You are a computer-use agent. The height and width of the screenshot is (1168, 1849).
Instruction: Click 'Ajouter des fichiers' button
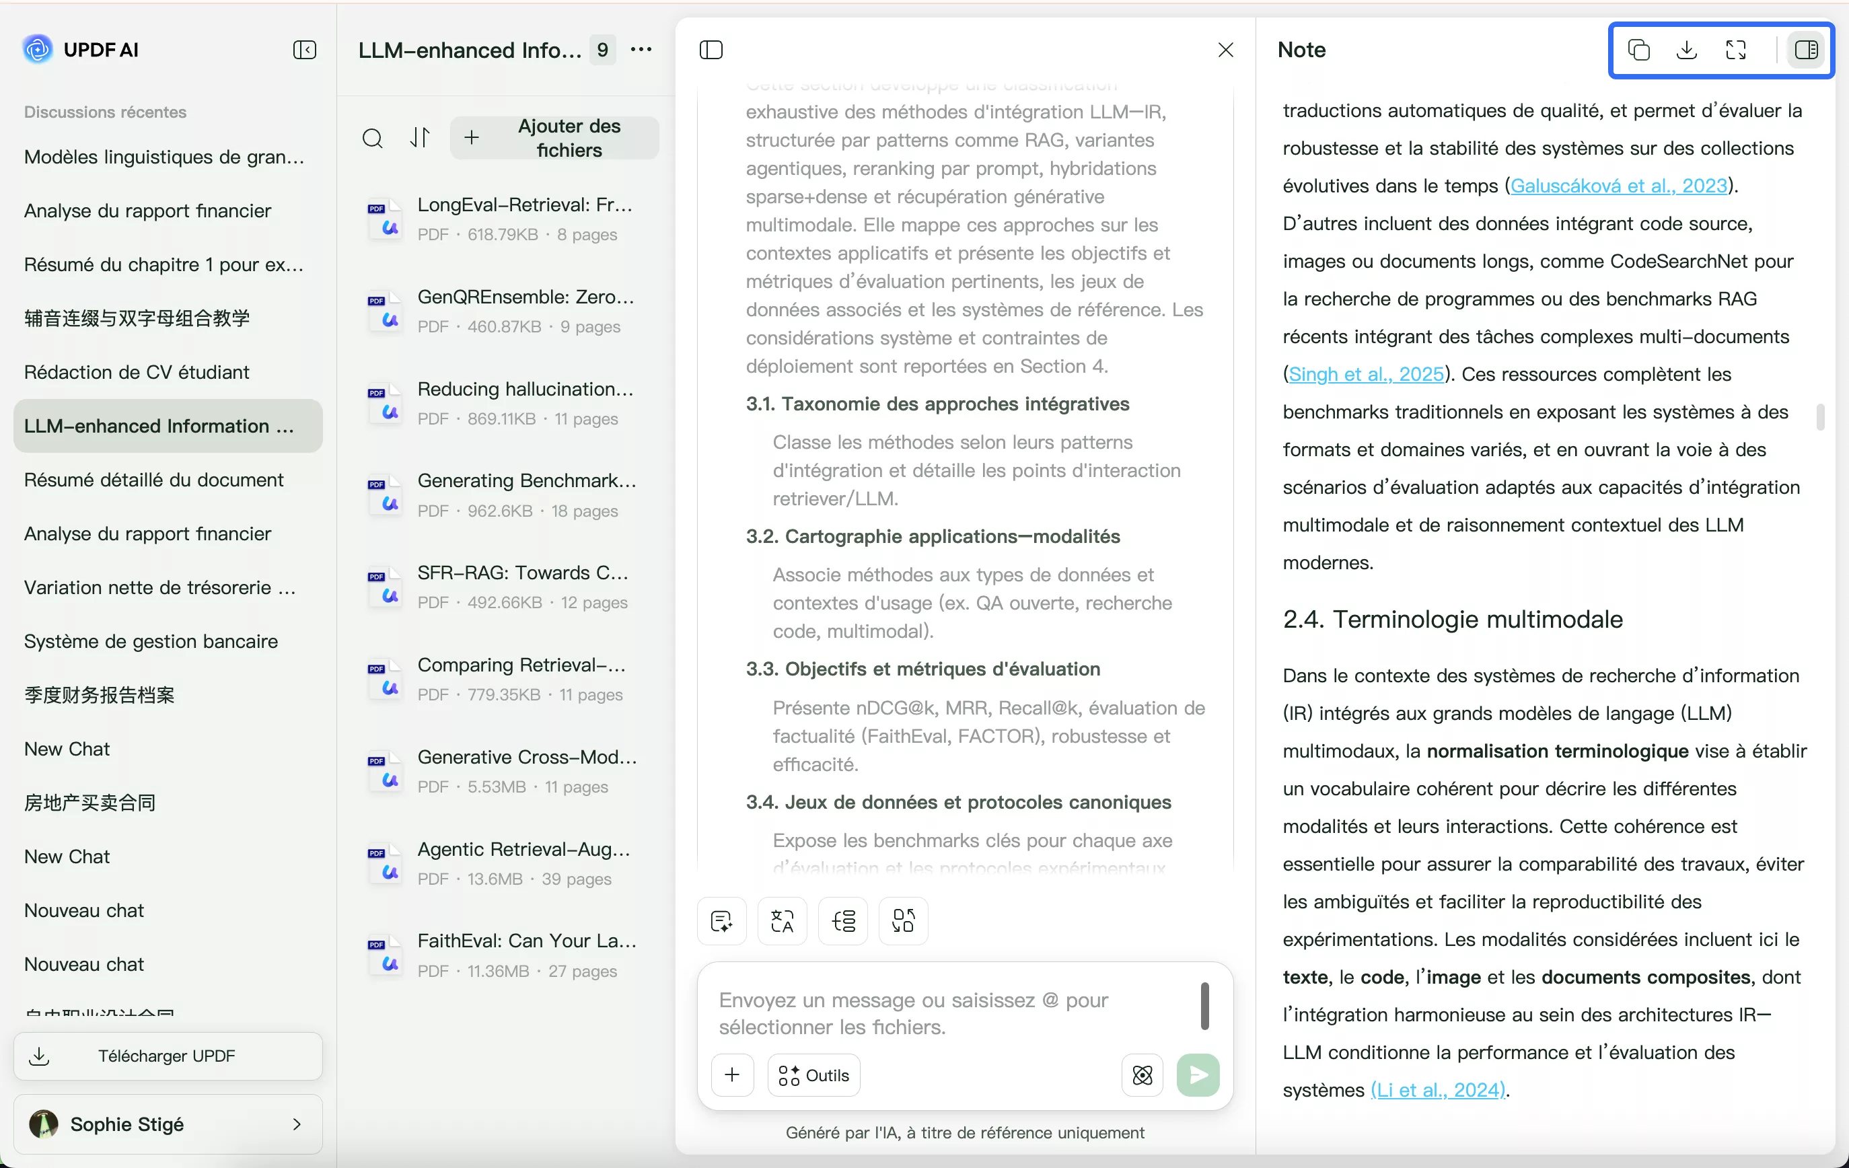tap(554, 138)
